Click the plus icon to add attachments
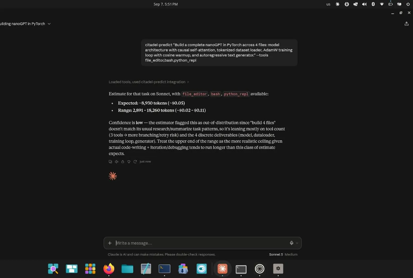Viewport: 413px width, 278px height. [x=110, y=243]
